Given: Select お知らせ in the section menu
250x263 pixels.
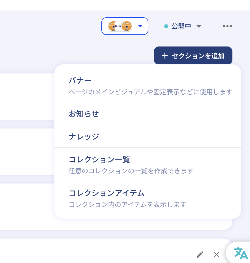Looking at the screenshot, I should coord(84,114).
